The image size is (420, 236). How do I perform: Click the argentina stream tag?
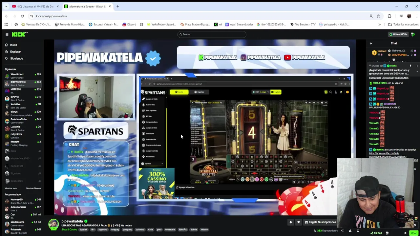(x=103, y=230)
